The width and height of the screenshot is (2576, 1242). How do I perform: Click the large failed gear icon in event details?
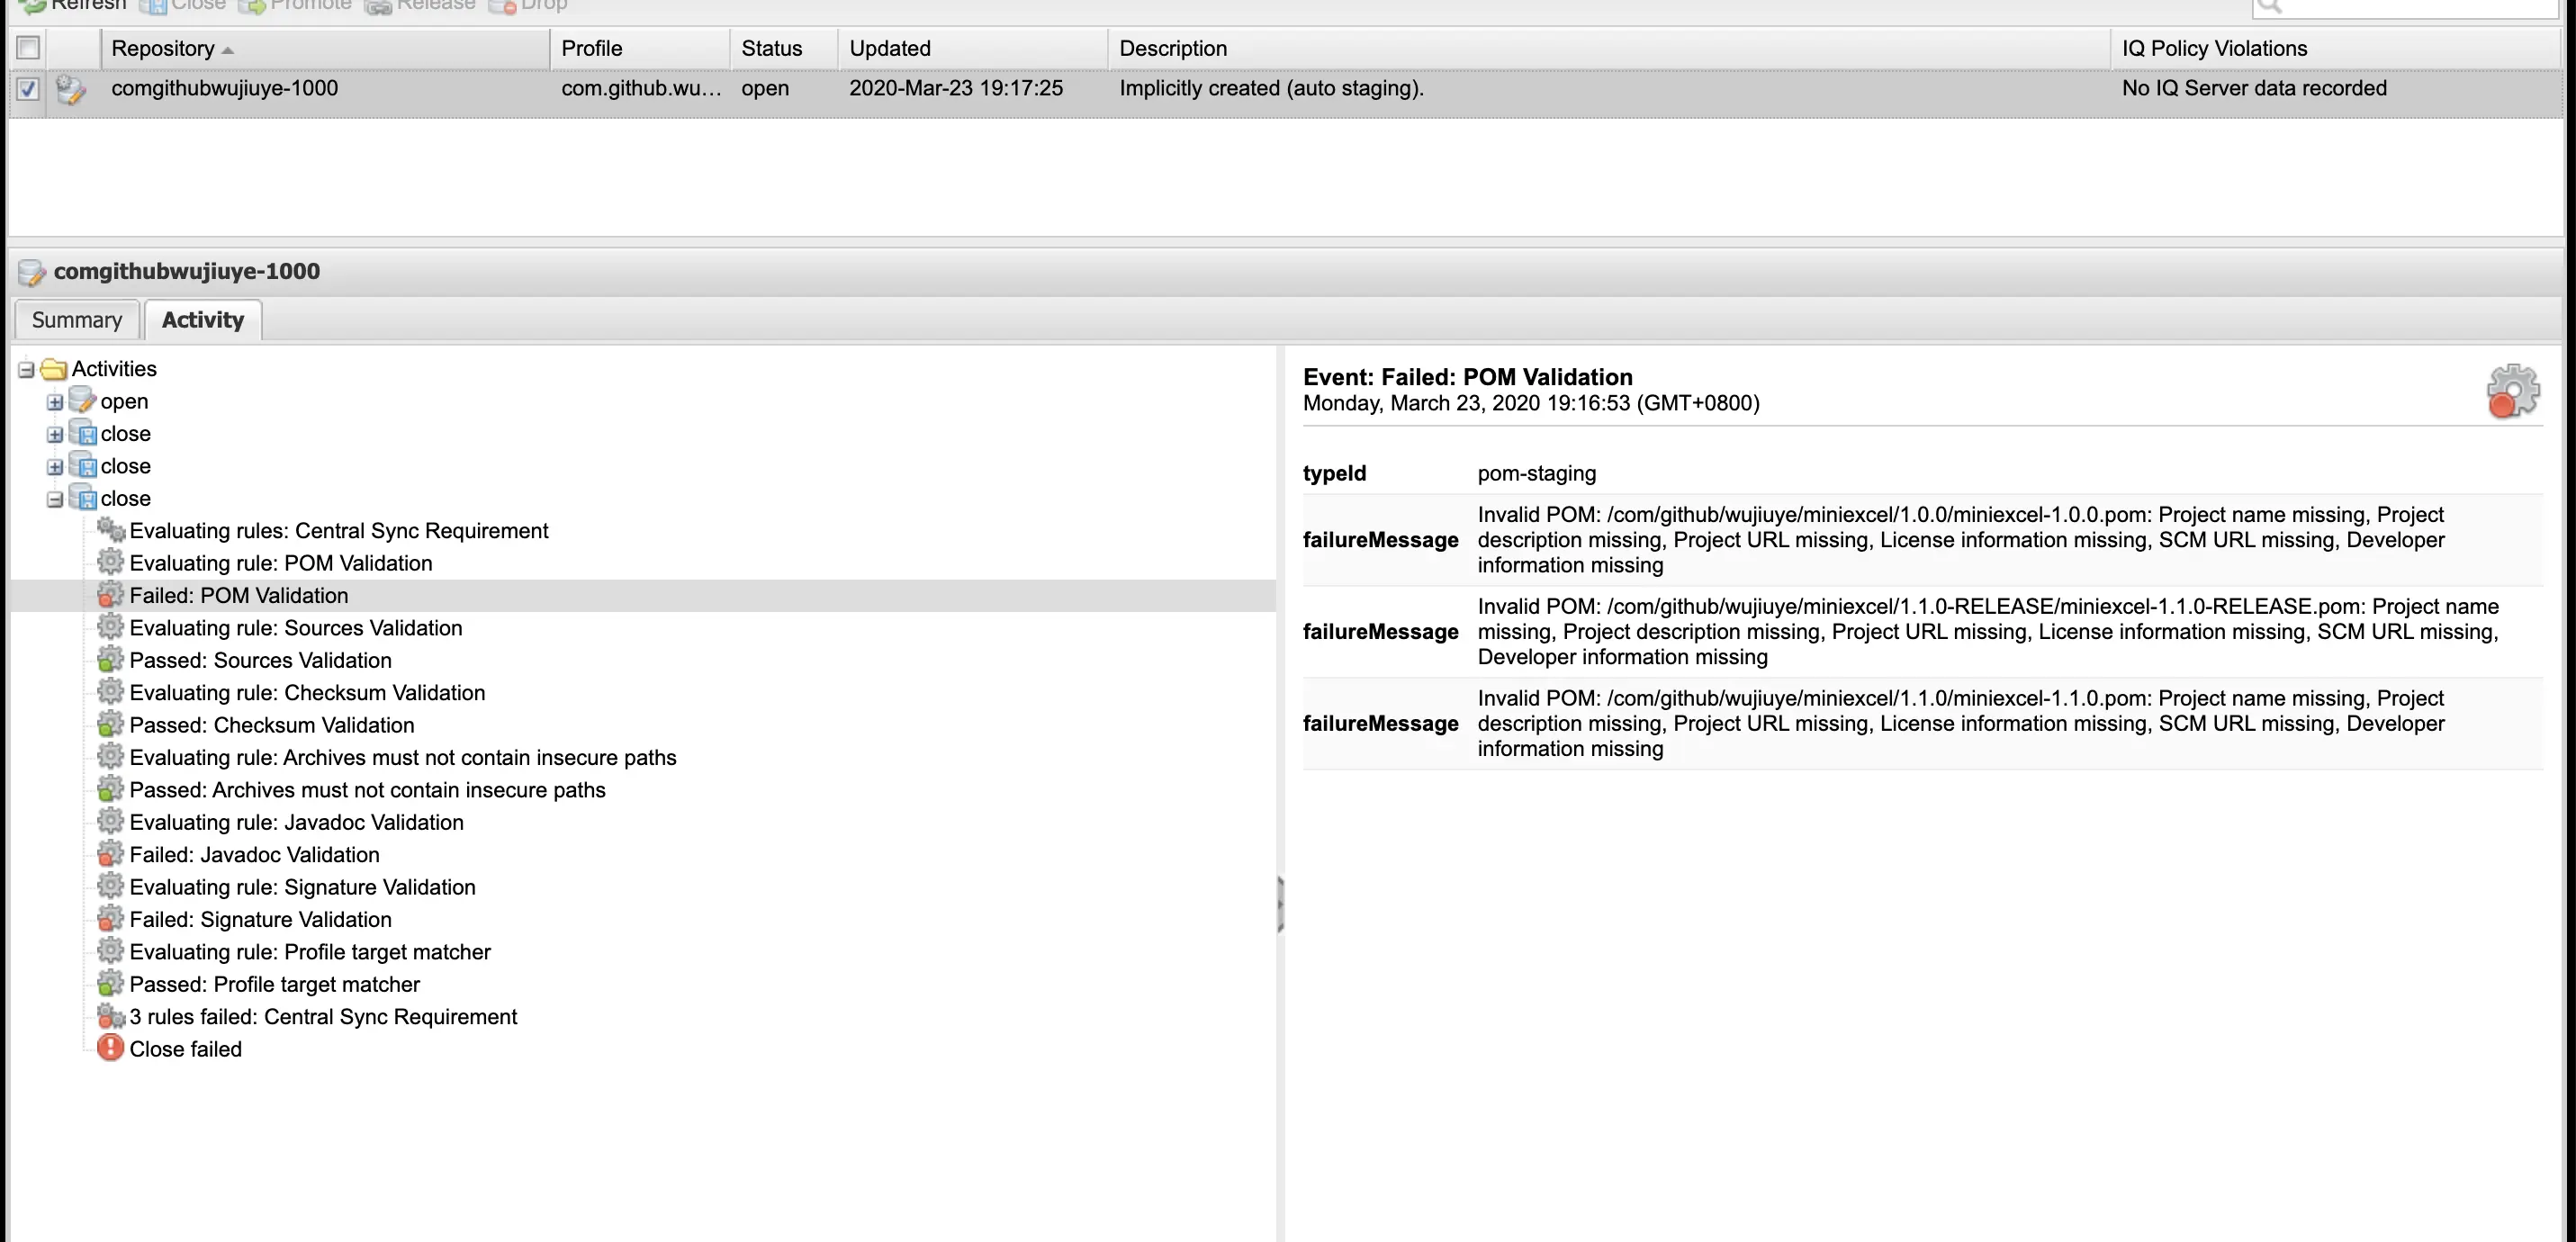click(x=2511, y=391)
